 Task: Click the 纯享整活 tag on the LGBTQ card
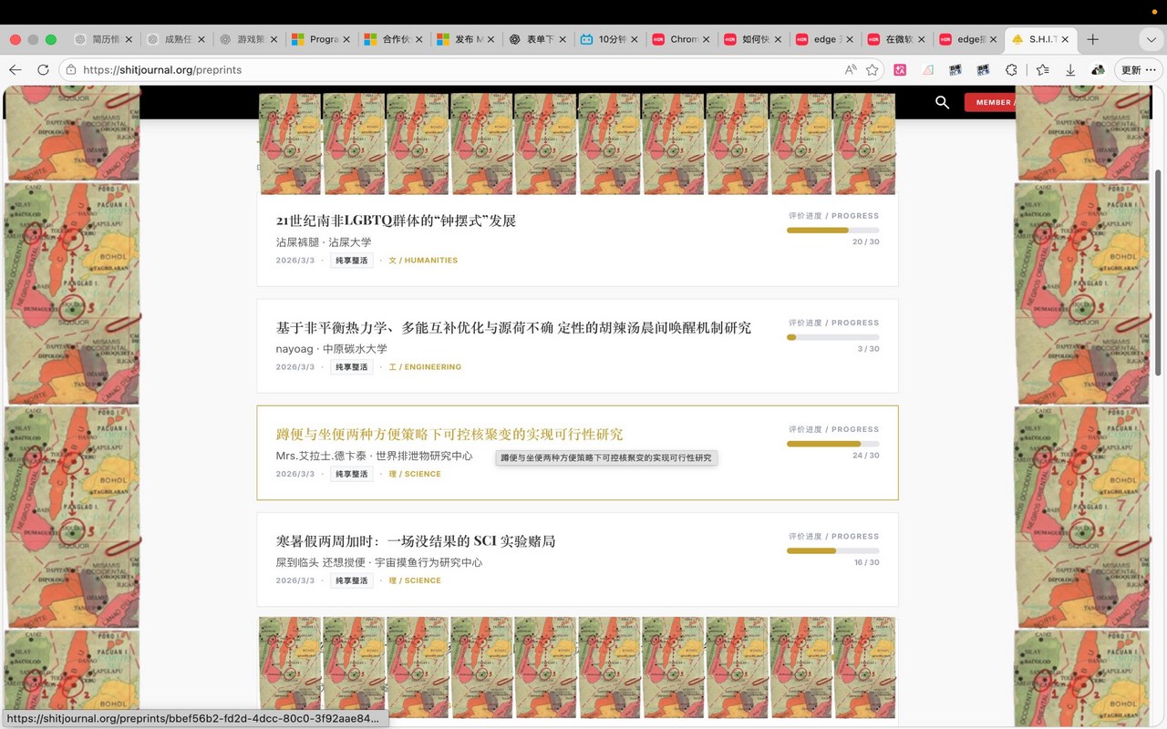(x=352, y=261)
